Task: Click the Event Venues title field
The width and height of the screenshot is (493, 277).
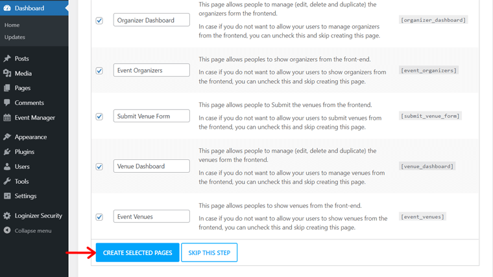Action: [x=151, y=217]
